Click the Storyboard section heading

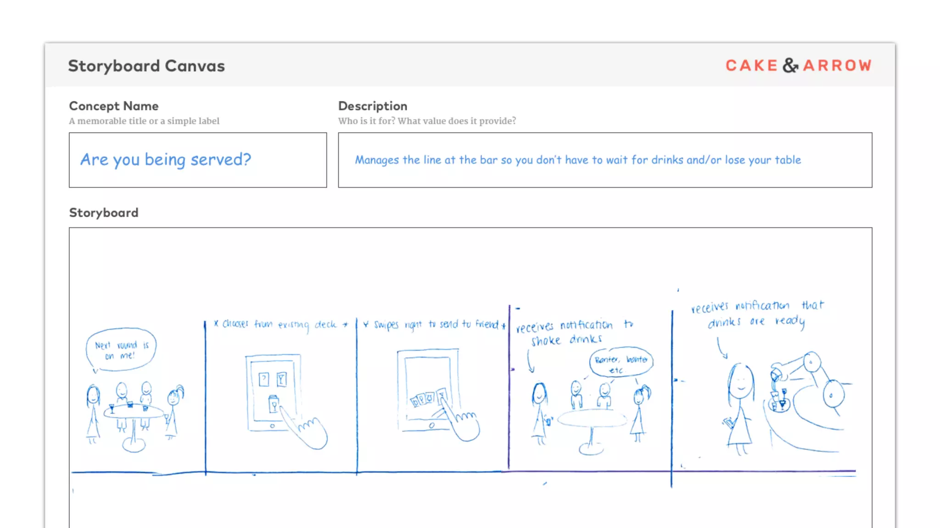coord(104,213)
